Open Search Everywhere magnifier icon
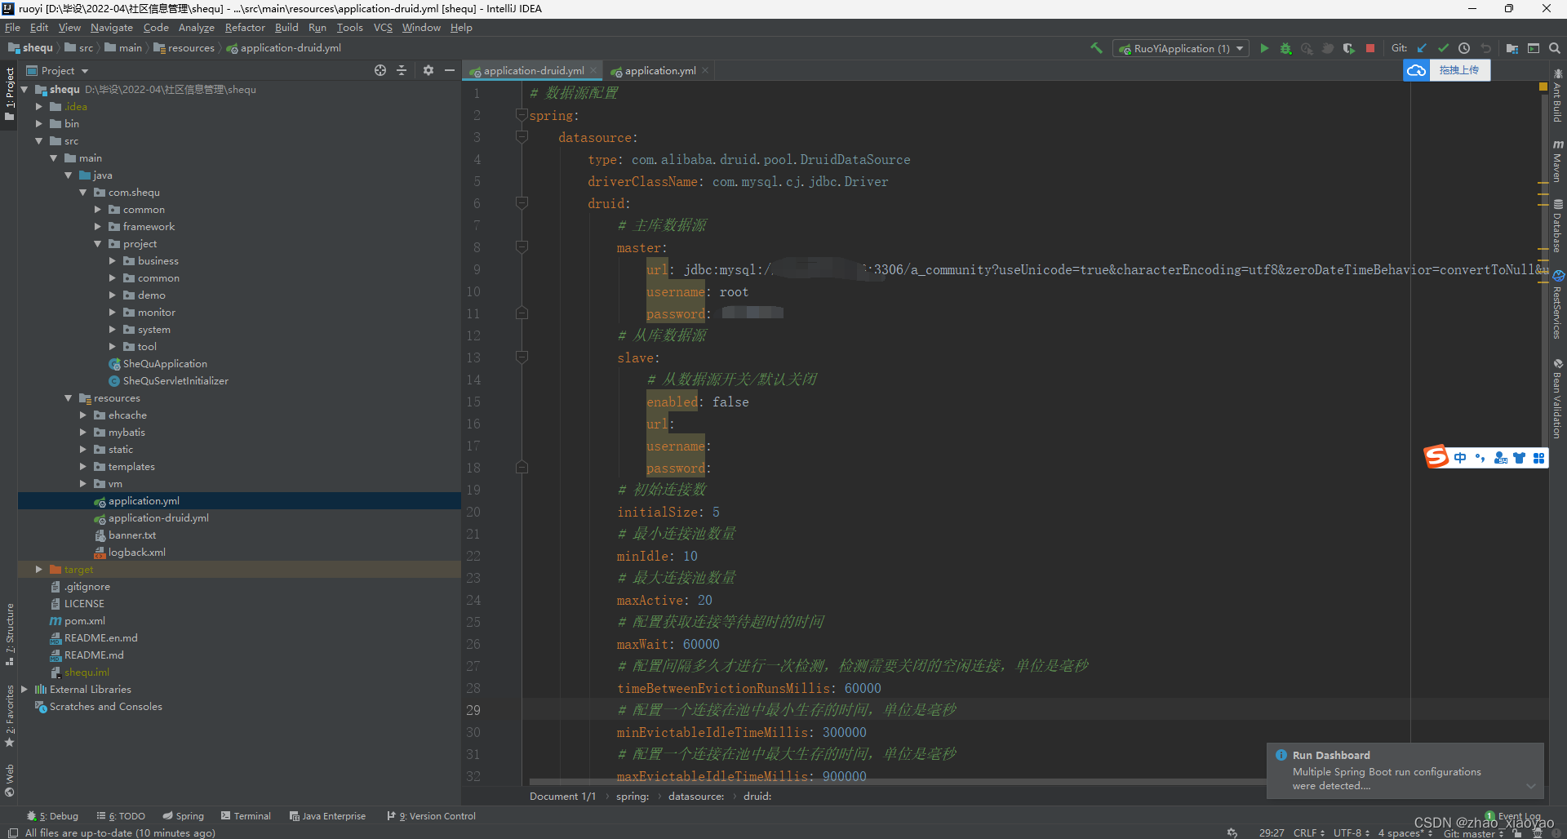 (1555, 48)
